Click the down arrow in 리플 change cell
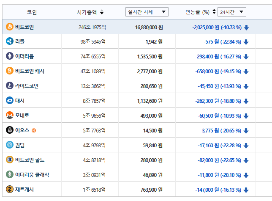 [246, 42]
